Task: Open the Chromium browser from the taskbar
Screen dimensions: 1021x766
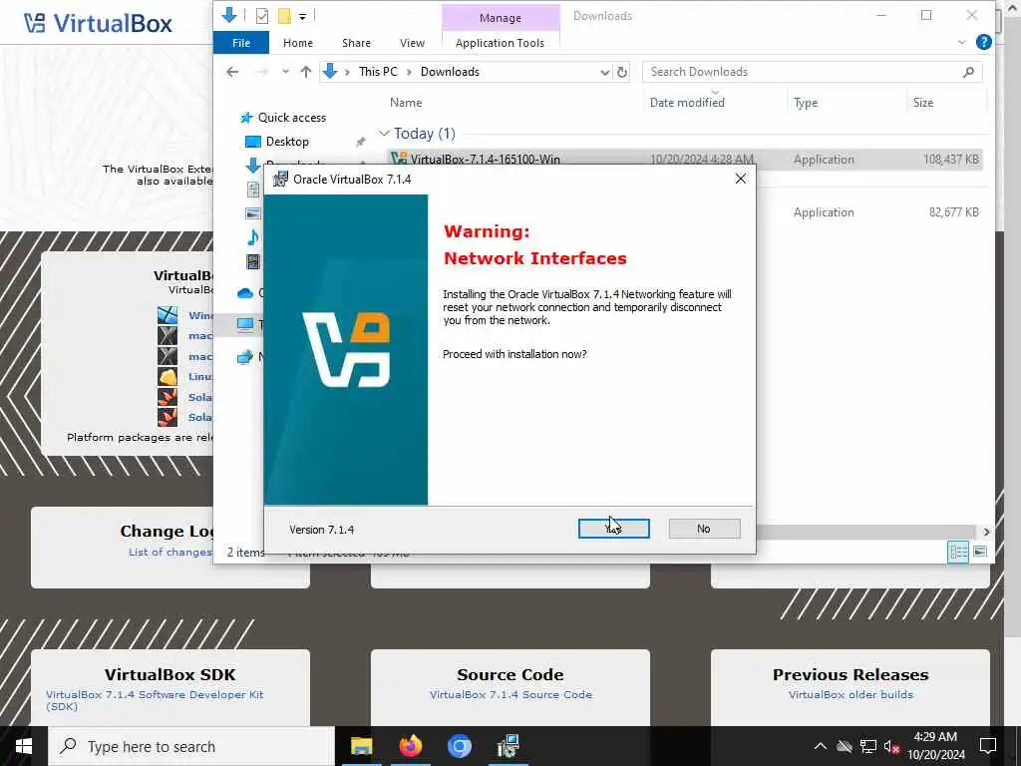Action: [x=459, y=746]
